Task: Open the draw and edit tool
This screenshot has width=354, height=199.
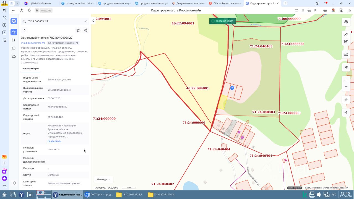Action: point(346,41)
